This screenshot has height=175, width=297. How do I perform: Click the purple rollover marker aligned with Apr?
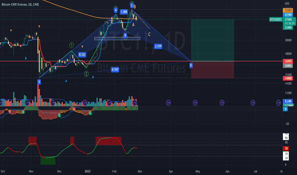168,103
